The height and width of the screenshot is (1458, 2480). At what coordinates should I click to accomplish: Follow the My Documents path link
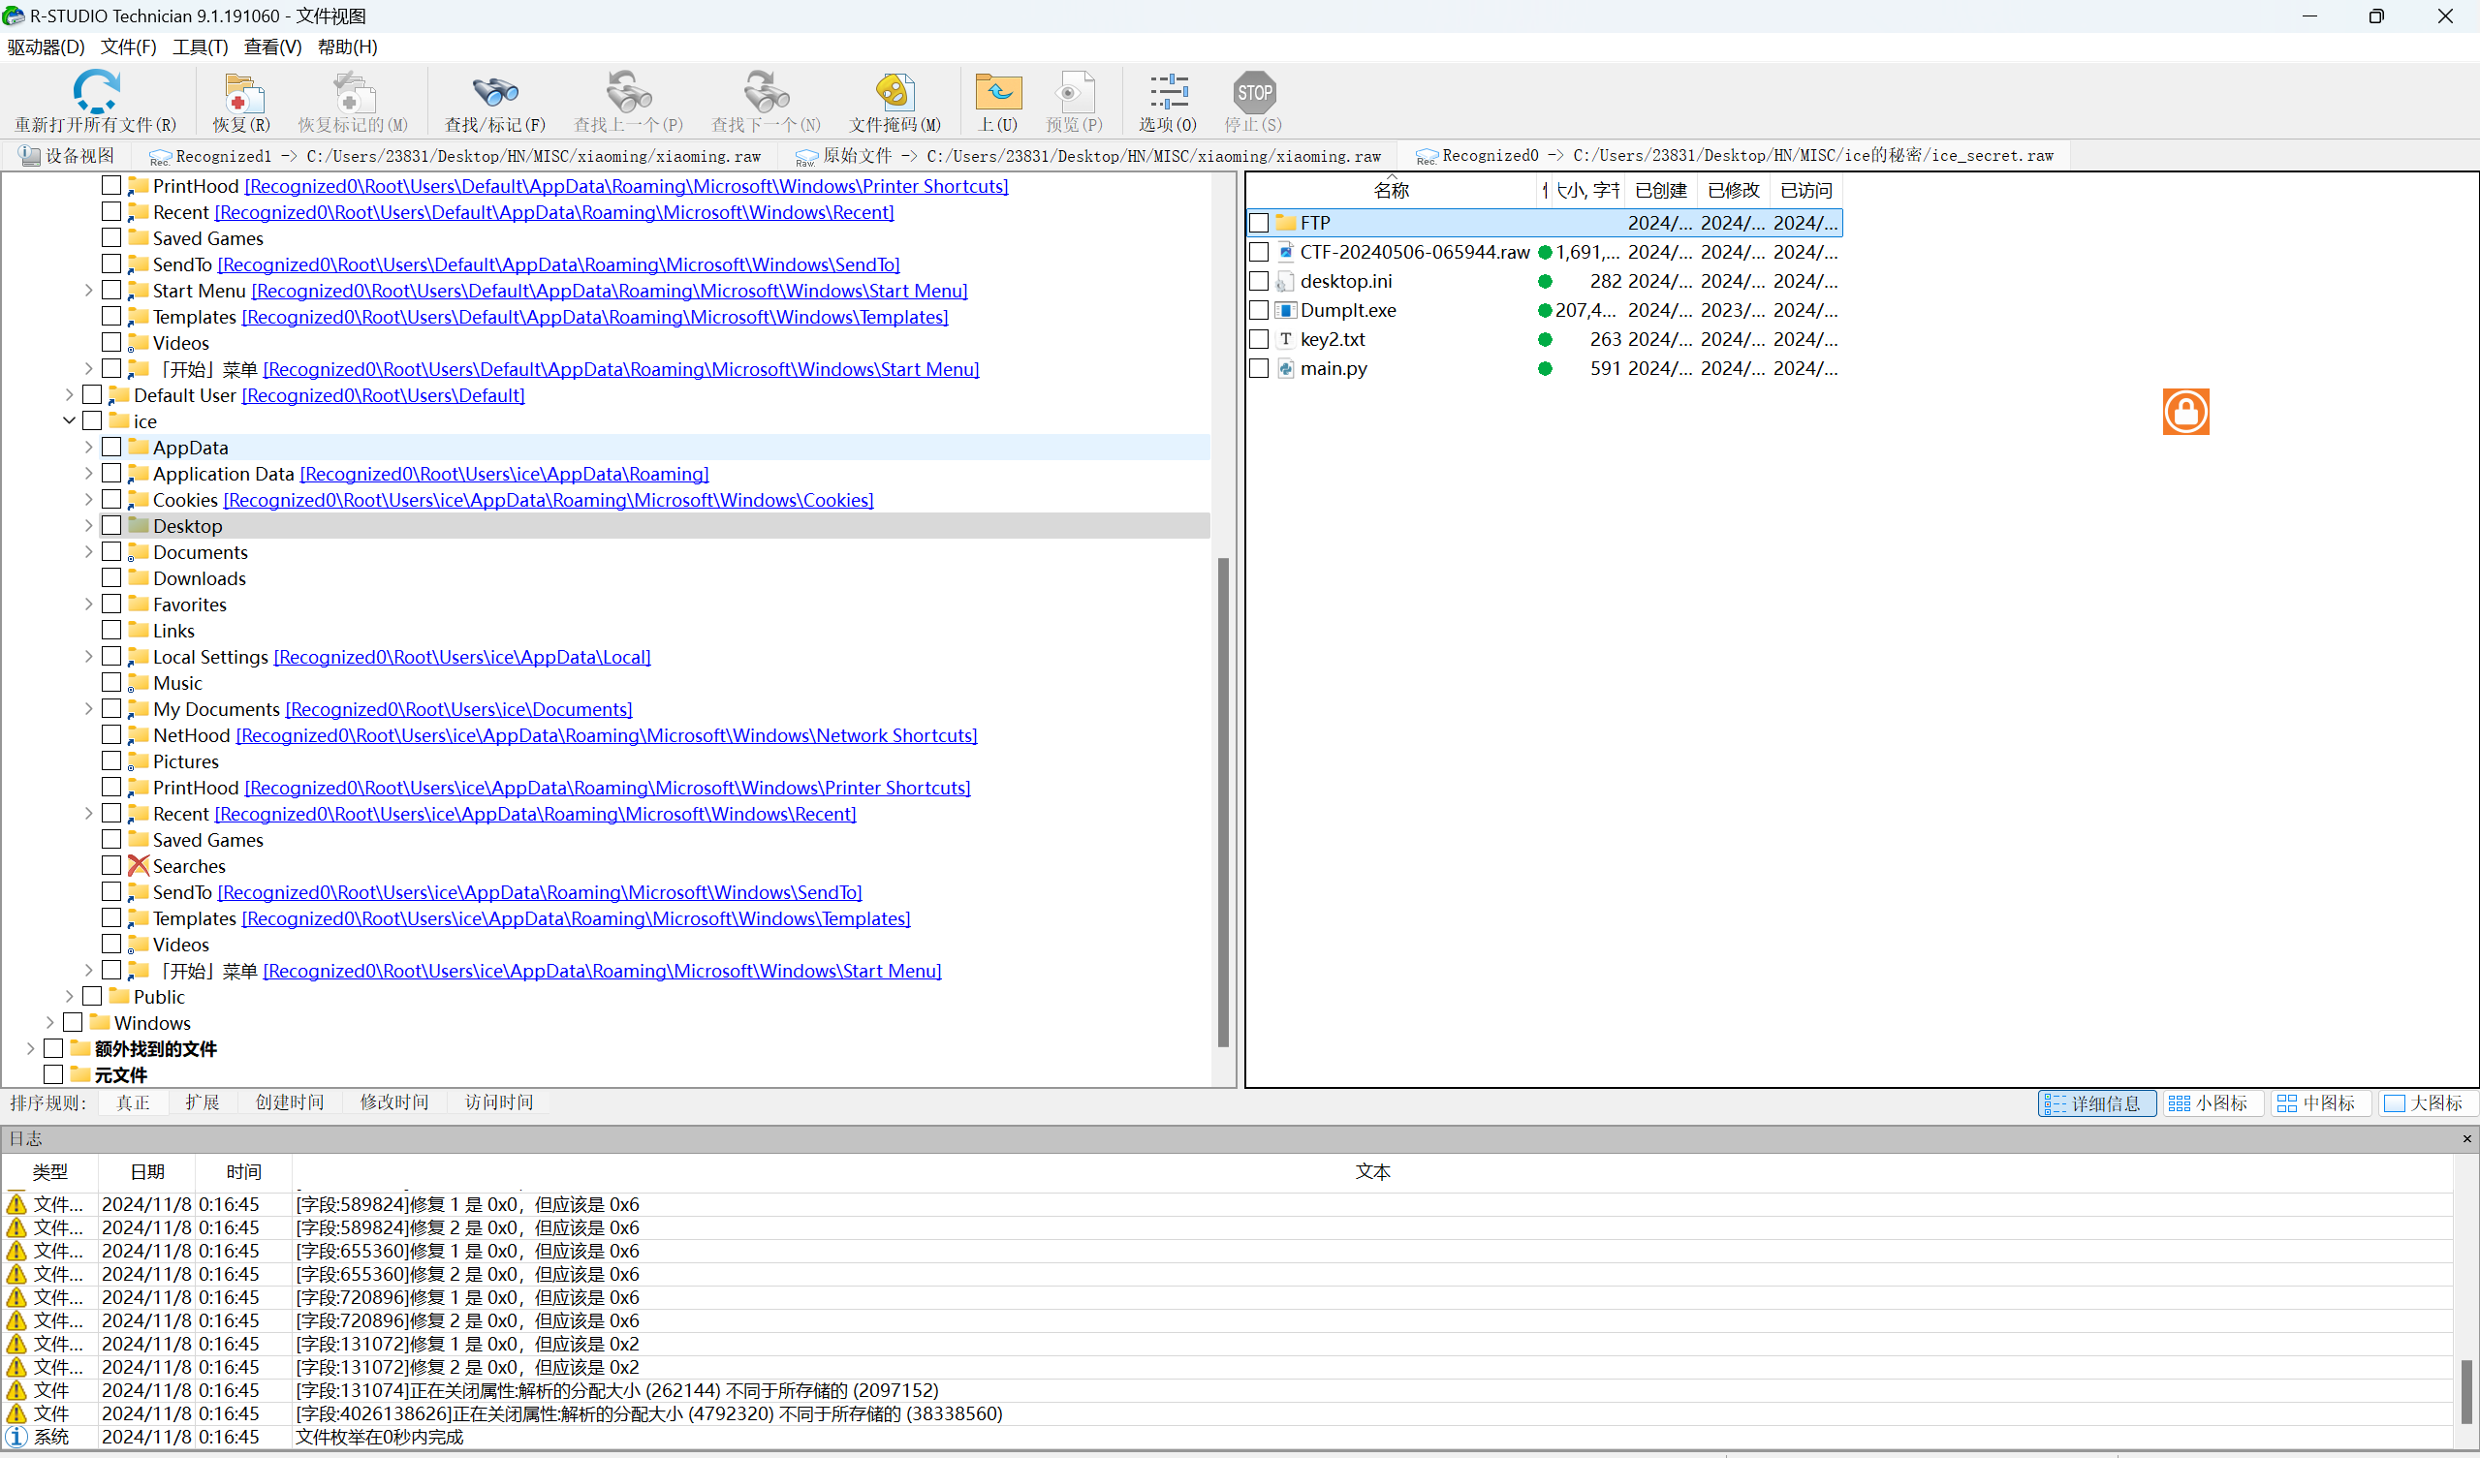tap(458, 709)
